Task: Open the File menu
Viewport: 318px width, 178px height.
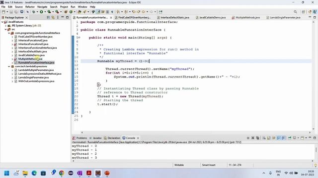Action: pyautogui.click(x=3, y=7)
